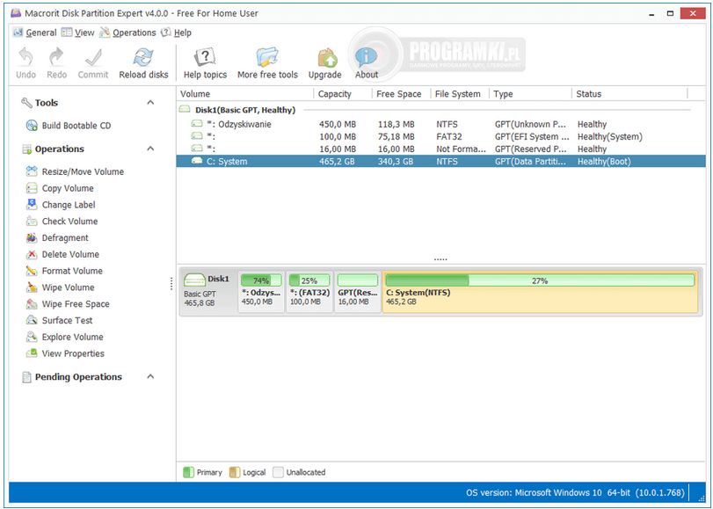This screenshot has width=713, height=509.
Task: Select the Odzyskiwanie volume row
Action: tap(440, 124)
